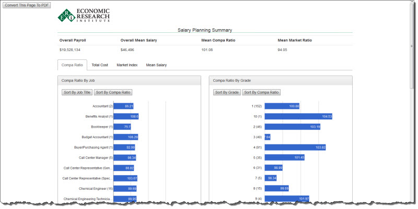This screenshot has height=209, width=418.
Task: Click the Budget Accountant 106.29 bar
Action: click(125, 137)
